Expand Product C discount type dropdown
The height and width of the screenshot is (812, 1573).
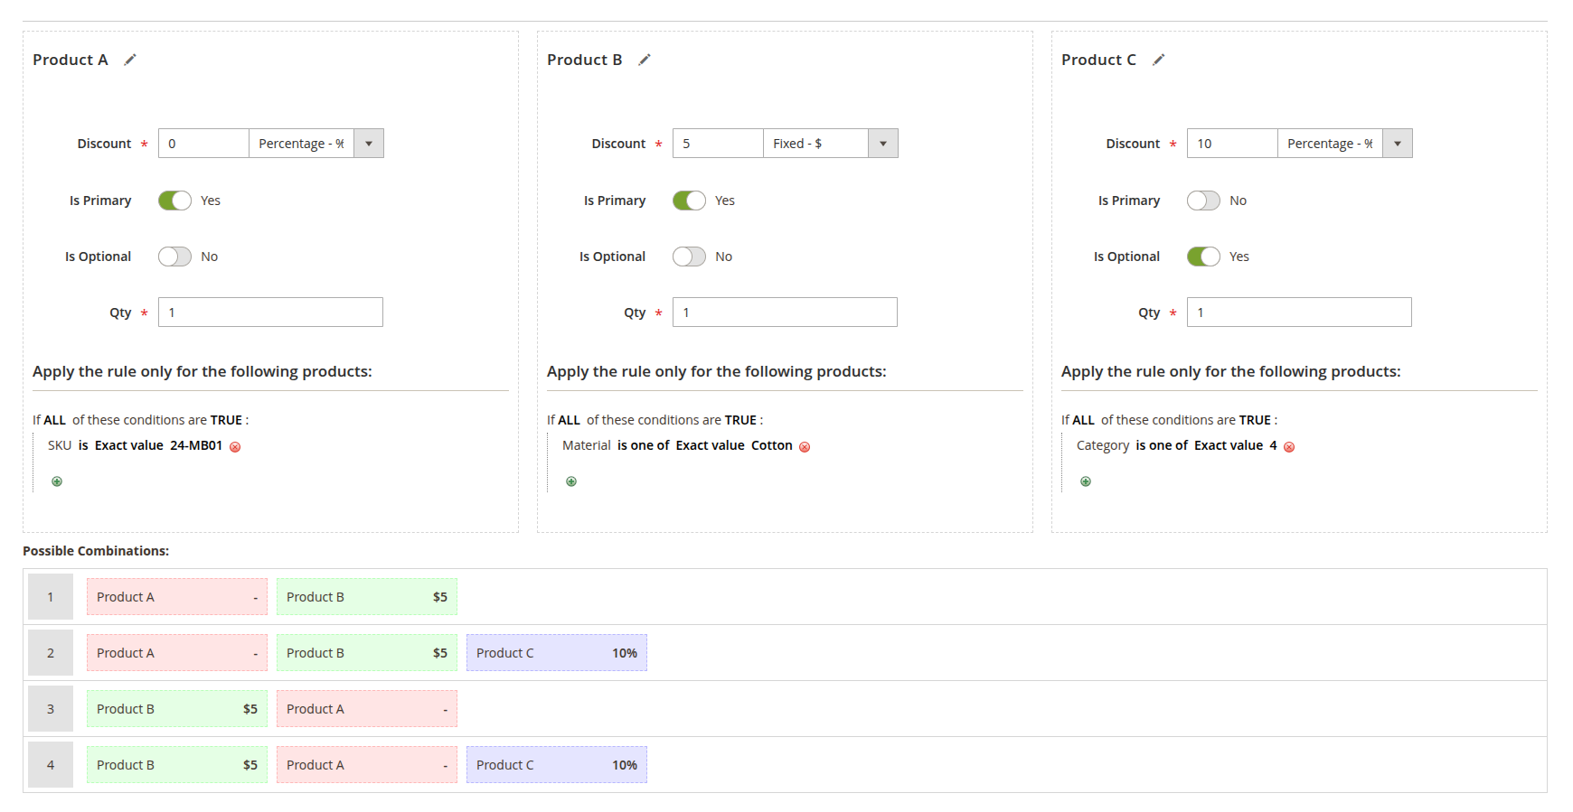point(1397,144)
